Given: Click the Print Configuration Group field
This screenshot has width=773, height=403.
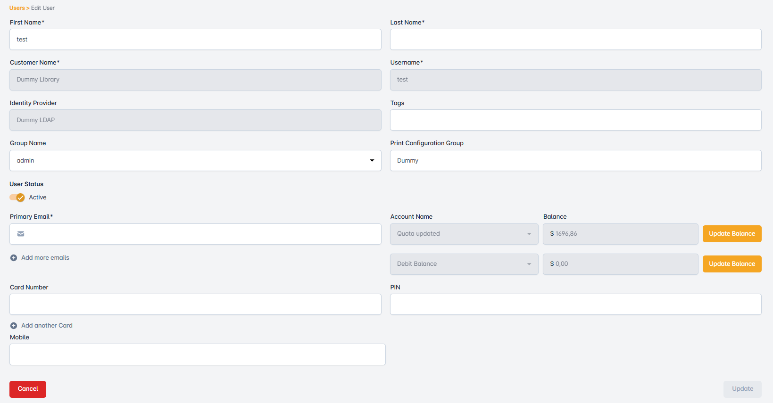Looking at the screenshot, I should point(575,161).
